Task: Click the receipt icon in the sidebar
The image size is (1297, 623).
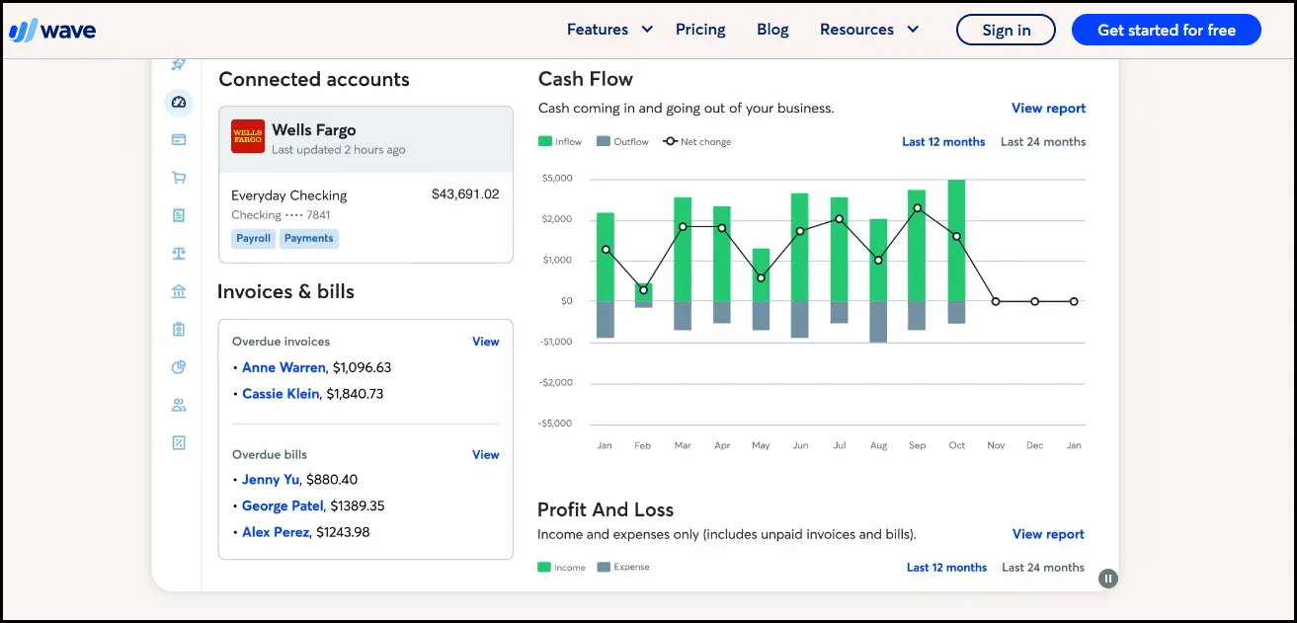Action: click(178, 215)
